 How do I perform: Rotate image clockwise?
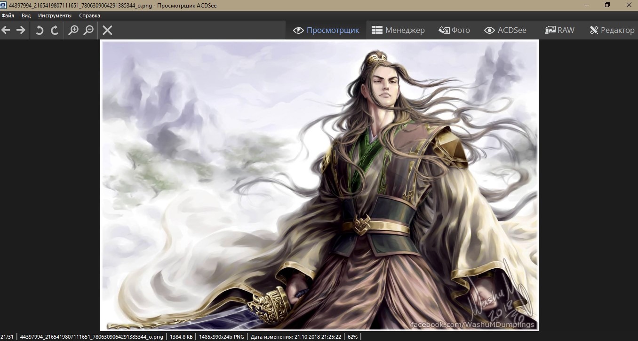[55, 30]
